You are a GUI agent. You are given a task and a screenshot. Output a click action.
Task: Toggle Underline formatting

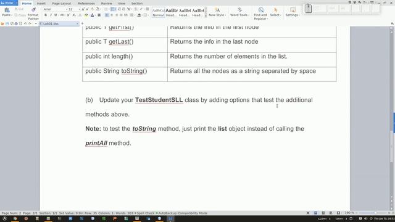(x=56, y=15)
